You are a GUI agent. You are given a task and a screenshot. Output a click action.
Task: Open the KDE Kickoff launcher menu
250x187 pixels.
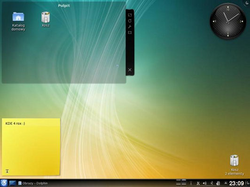click(4, 183)
